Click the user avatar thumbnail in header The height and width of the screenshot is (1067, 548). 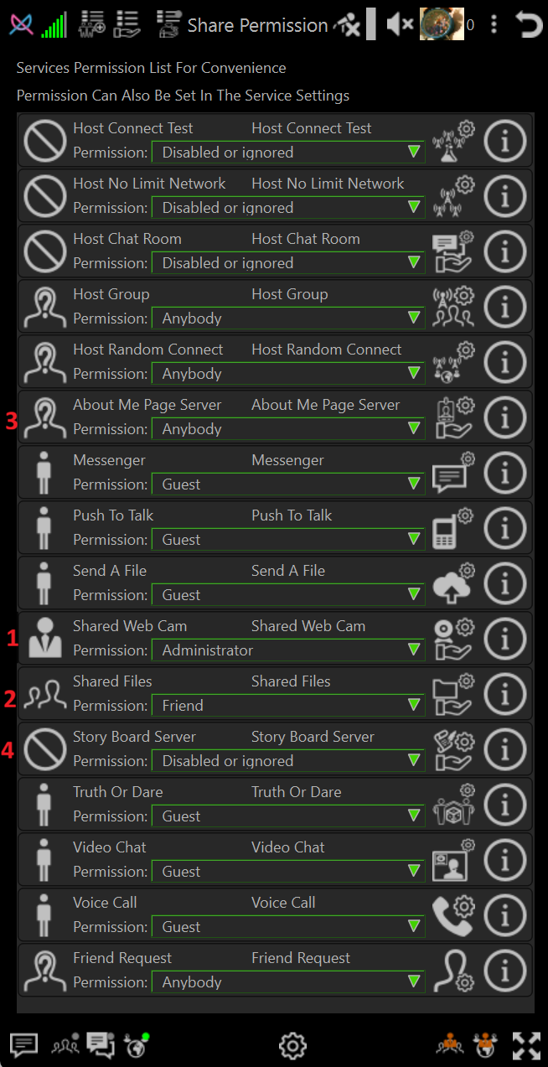pos(441,24)
